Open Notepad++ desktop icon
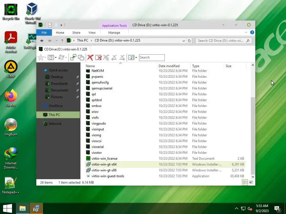Screen dimensions: 286x214 click(x=11, y=185)
